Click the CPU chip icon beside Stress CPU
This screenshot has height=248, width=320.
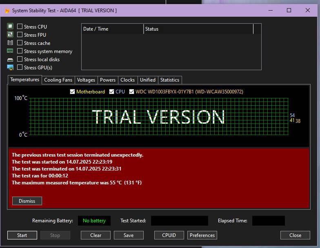click(x=10, y=27)
